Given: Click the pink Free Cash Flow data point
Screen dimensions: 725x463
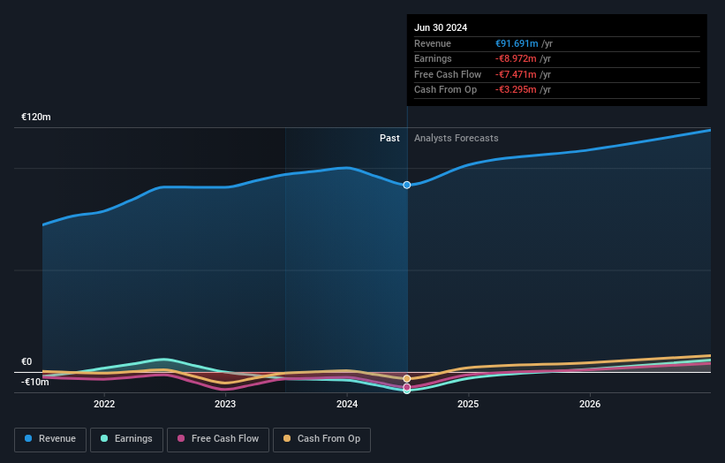Looking at the screenshot, I should pyautogui.click(x=407, y=387).
